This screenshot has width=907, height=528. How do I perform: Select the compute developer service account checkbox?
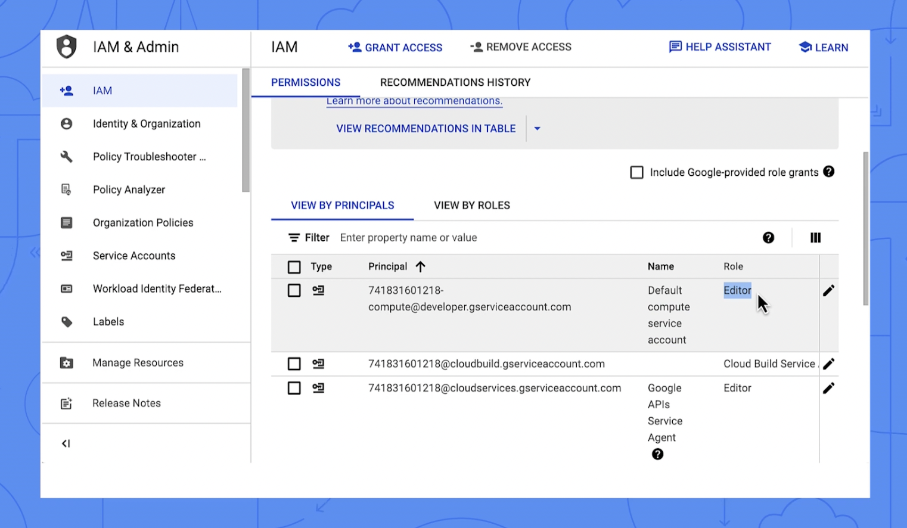click(x=294, y=290)
